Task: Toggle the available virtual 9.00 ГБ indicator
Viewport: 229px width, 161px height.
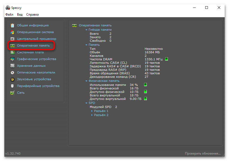Action: tap(145, 99)
